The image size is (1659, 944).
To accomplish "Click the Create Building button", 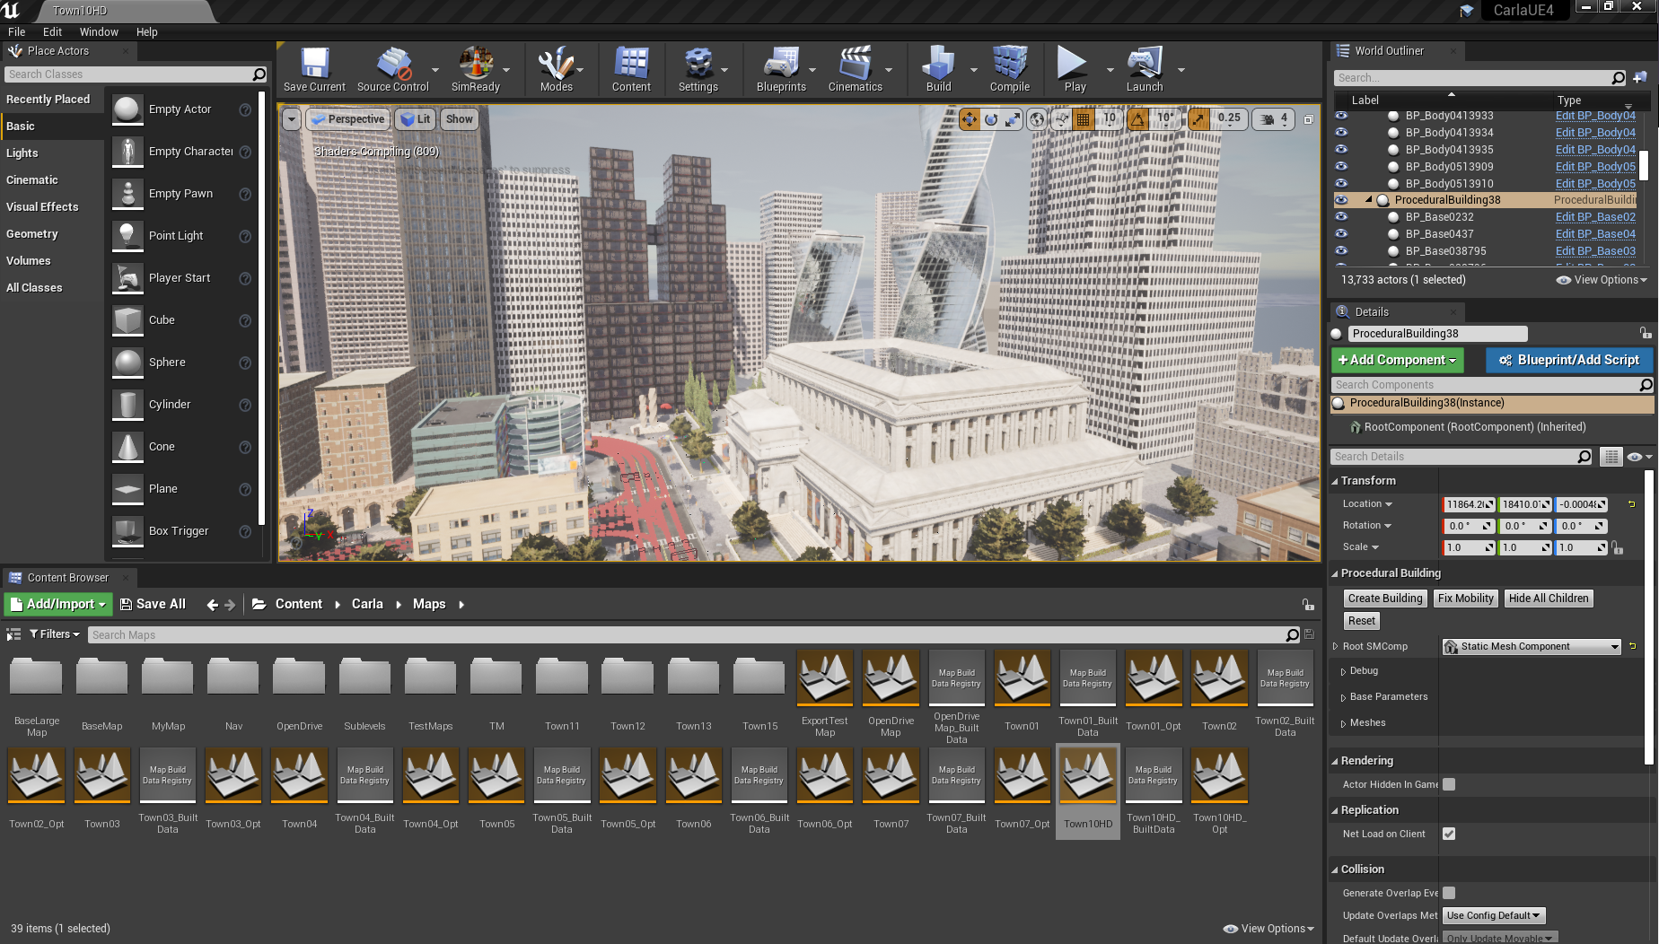I will tap(1384, 598).
